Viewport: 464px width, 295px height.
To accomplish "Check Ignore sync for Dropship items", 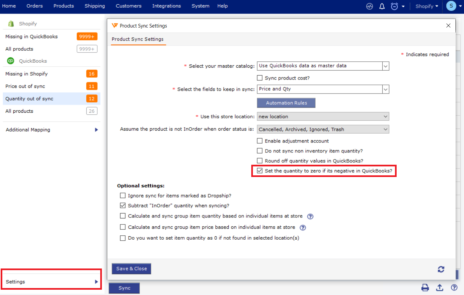I will tap(123, 196).
